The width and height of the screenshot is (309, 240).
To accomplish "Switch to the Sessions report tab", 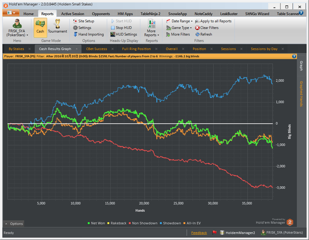I will (228, 49).
